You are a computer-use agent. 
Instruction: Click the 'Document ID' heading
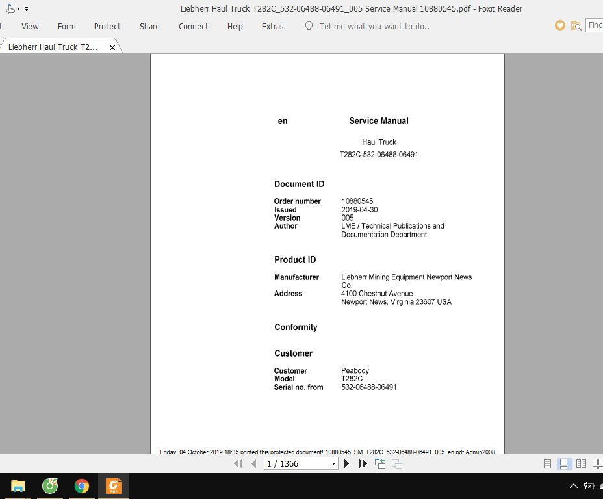click(x=299, y=184)
